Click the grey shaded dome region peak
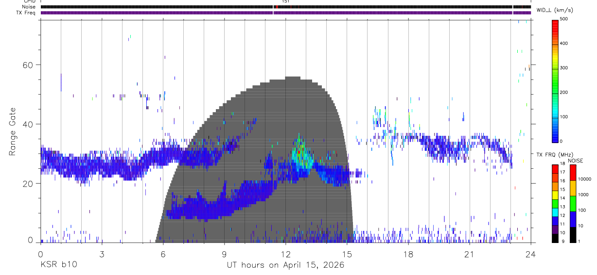Image resolution: width=597 pixels, height=275 pixels. point(292,79)
